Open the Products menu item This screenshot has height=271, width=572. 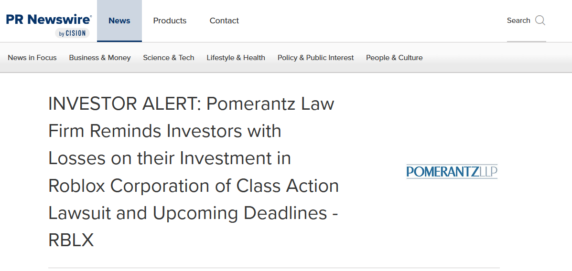pyautogui.click(x=170, y=21)
